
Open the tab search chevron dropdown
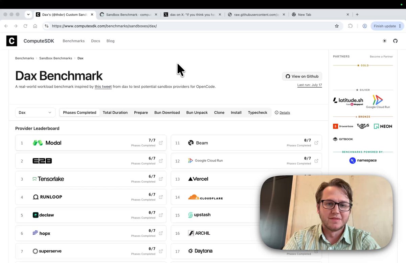click(x=28, y=14)
